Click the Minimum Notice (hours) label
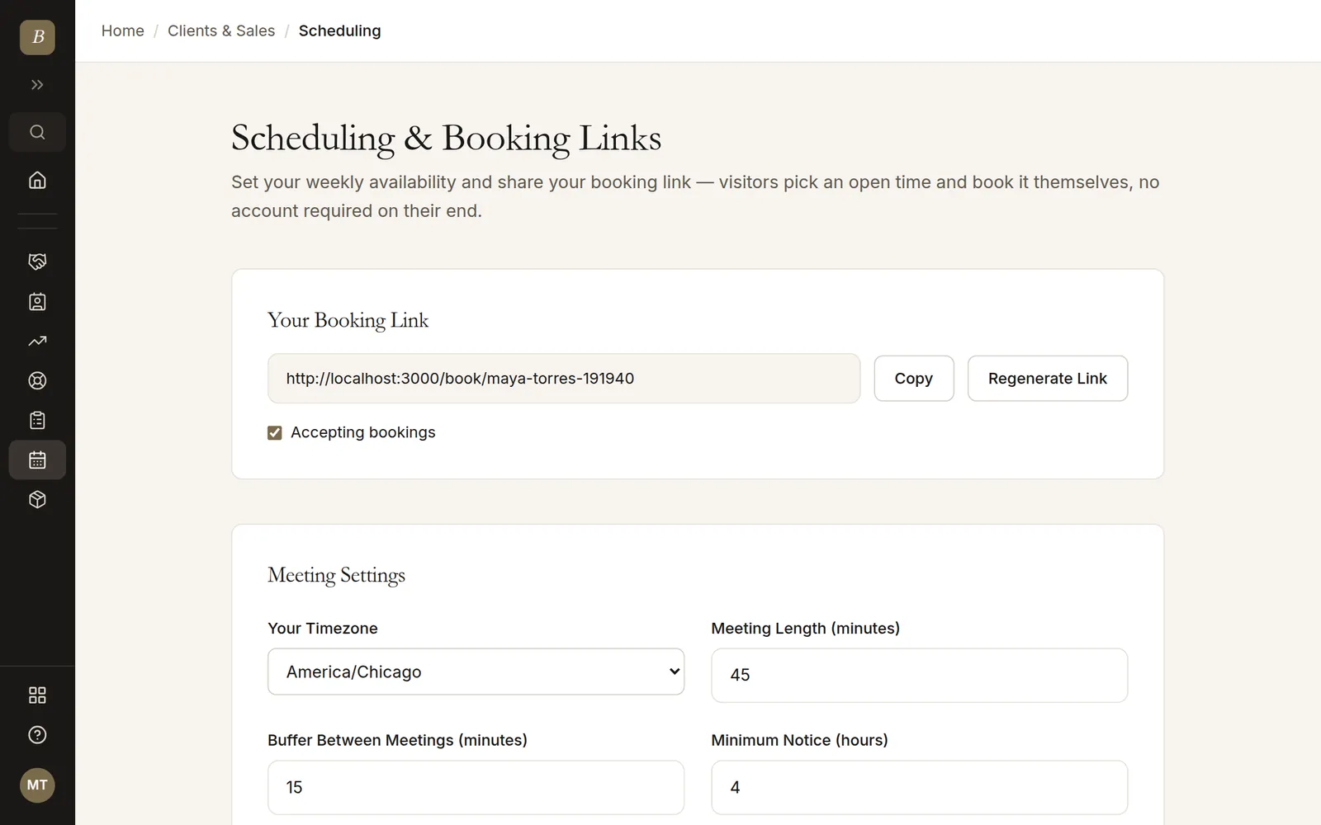This screenshot has height=825, width=1321. coord(799,740)
